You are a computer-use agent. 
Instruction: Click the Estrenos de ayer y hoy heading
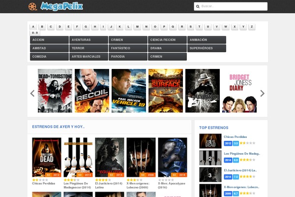point(59,127)
